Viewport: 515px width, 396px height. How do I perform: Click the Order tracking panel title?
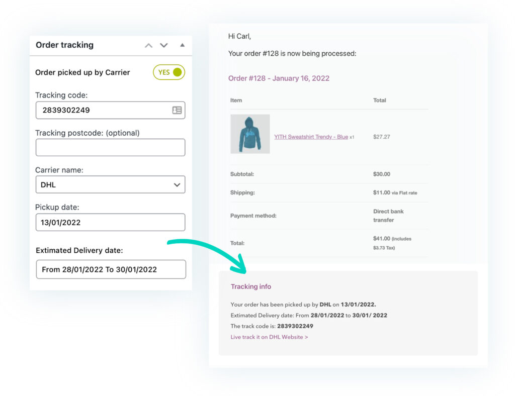pyautogui.click(x=64, y=45)
